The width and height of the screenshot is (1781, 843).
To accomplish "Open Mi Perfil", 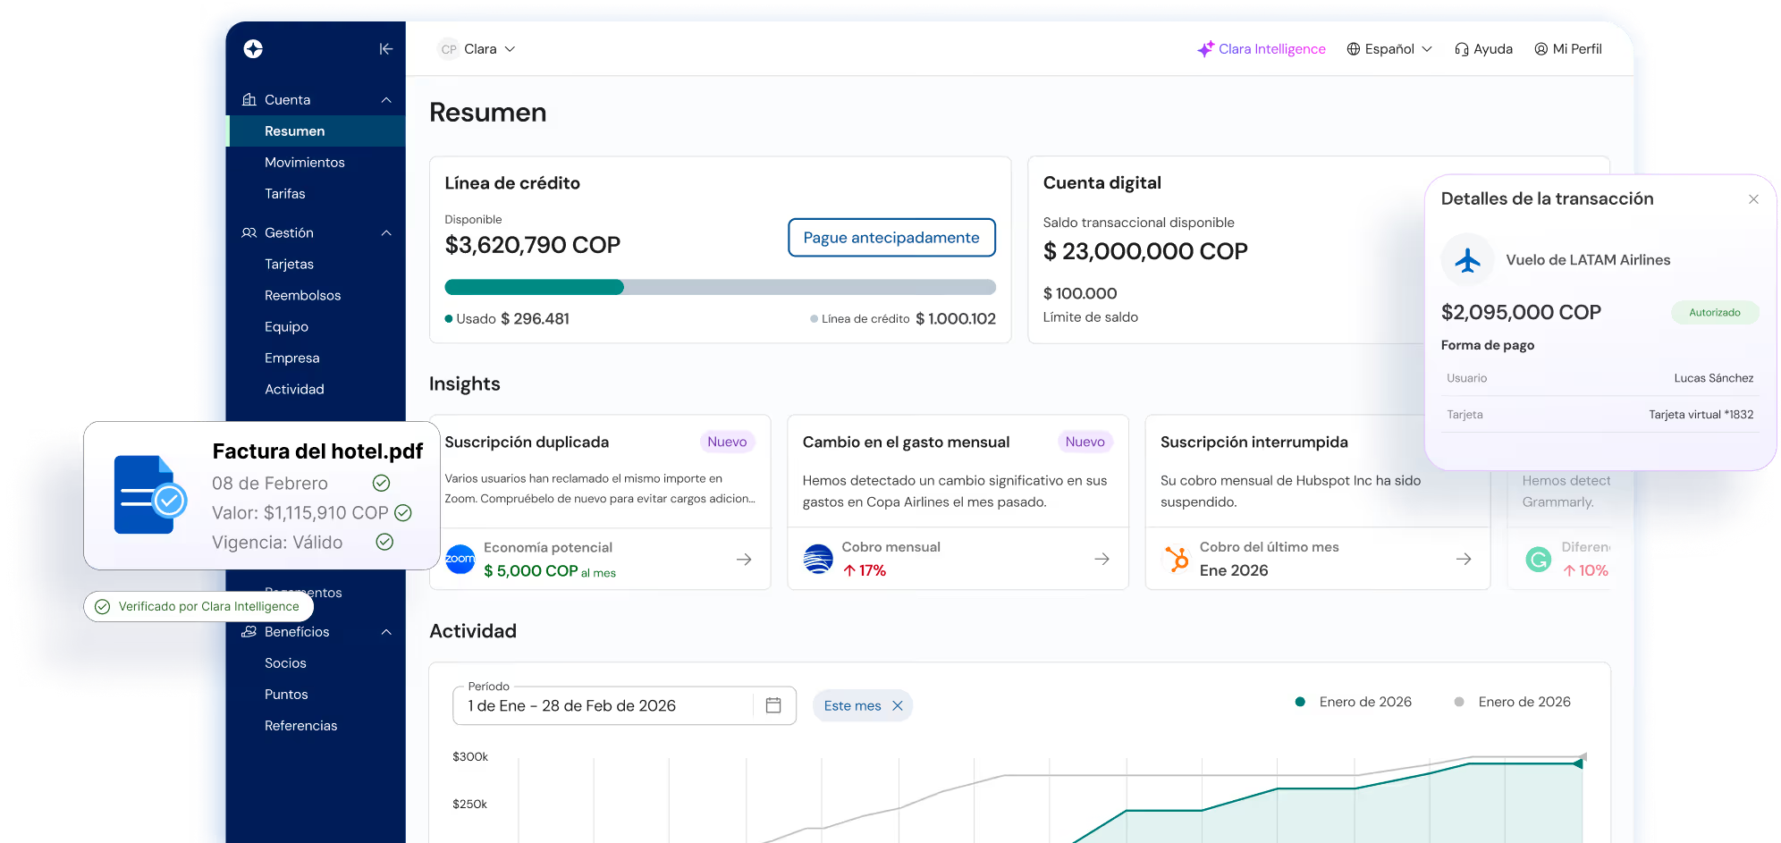I will 1568,49.
